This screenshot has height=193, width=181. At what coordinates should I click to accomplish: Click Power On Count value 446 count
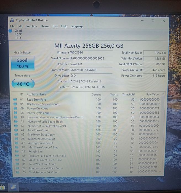tap(155, 70)
